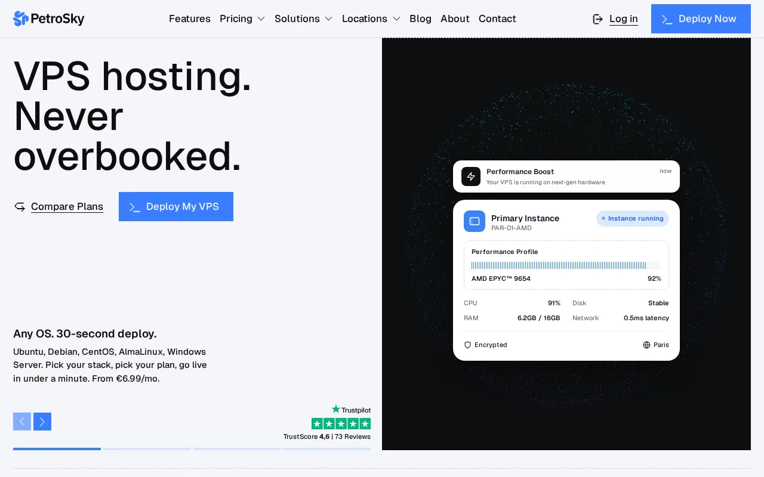Screen dimensions: 764x477
Task: Click the PetroSky logo icon
Action: click(21, 18)
